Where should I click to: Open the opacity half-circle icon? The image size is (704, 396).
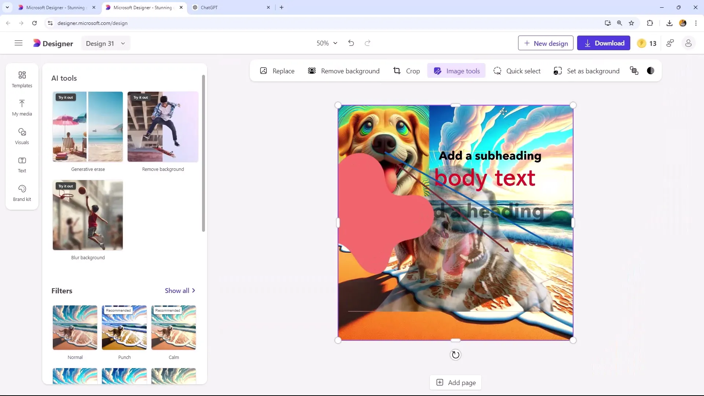click(651, 71)
